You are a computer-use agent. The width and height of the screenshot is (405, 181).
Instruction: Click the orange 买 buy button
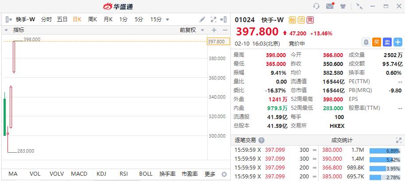click(377, 42)
